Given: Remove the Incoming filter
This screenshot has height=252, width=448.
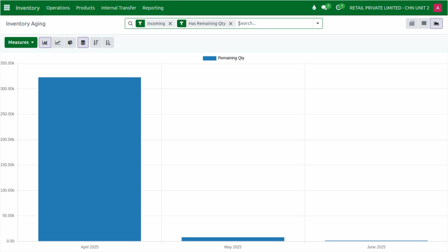Looking at the screenshot, I should (x=170, y=23).
